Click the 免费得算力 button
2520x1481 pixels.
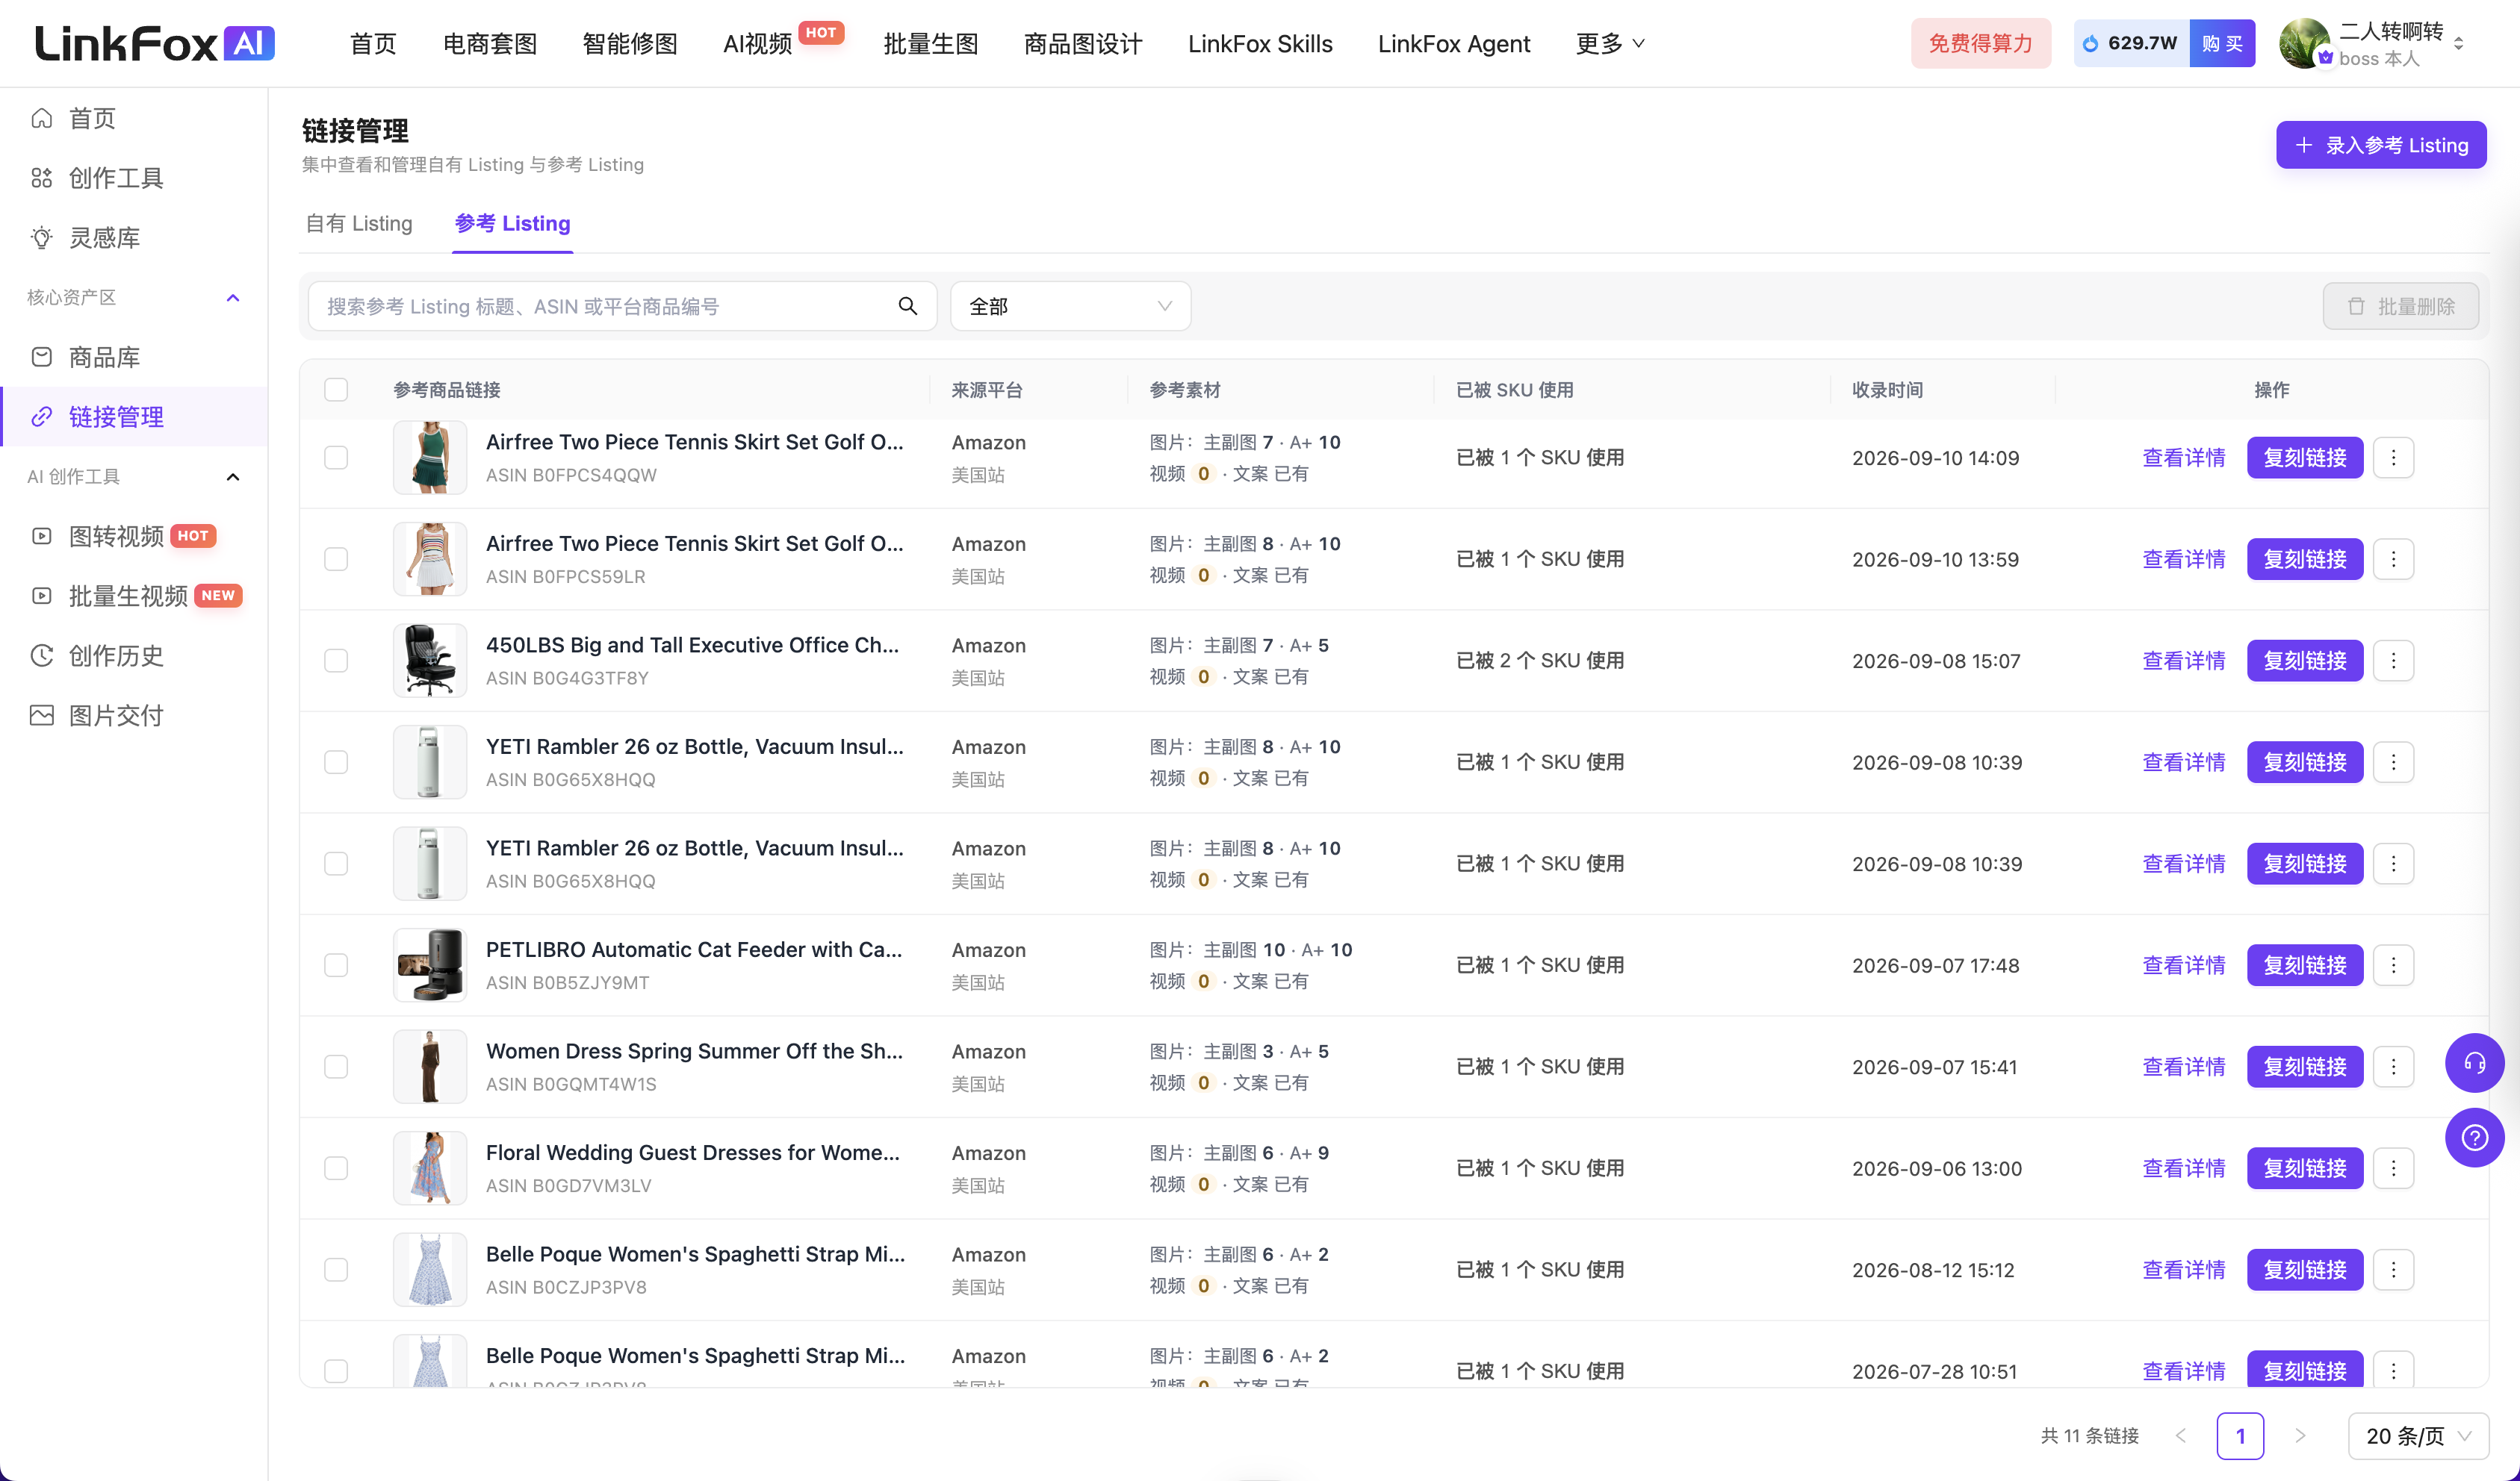coord(1980,43)
